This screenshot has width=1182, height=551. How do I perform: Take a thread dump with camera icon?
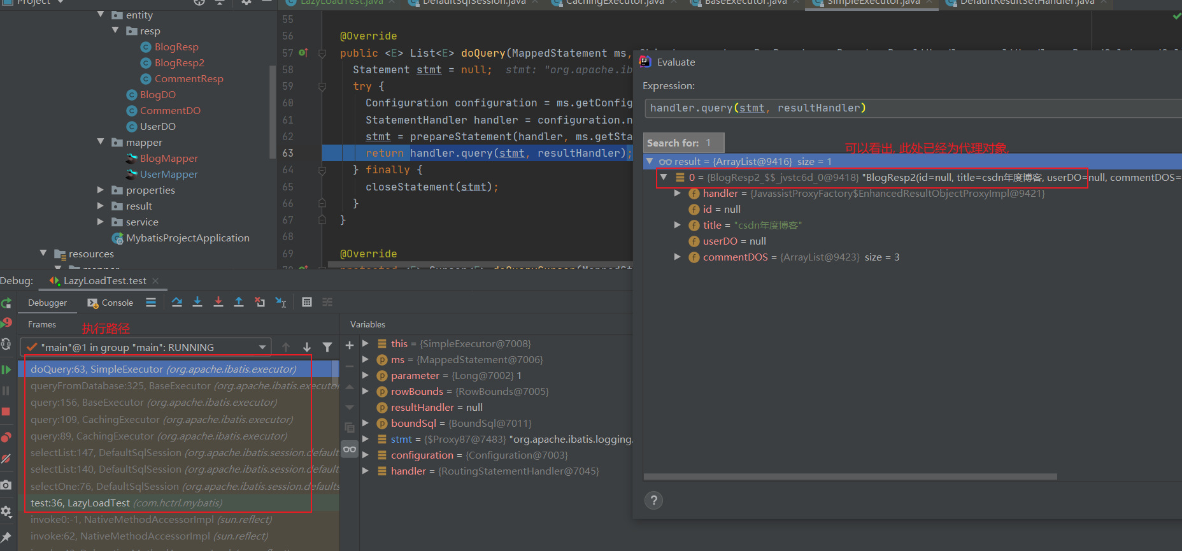coord(6,485)
